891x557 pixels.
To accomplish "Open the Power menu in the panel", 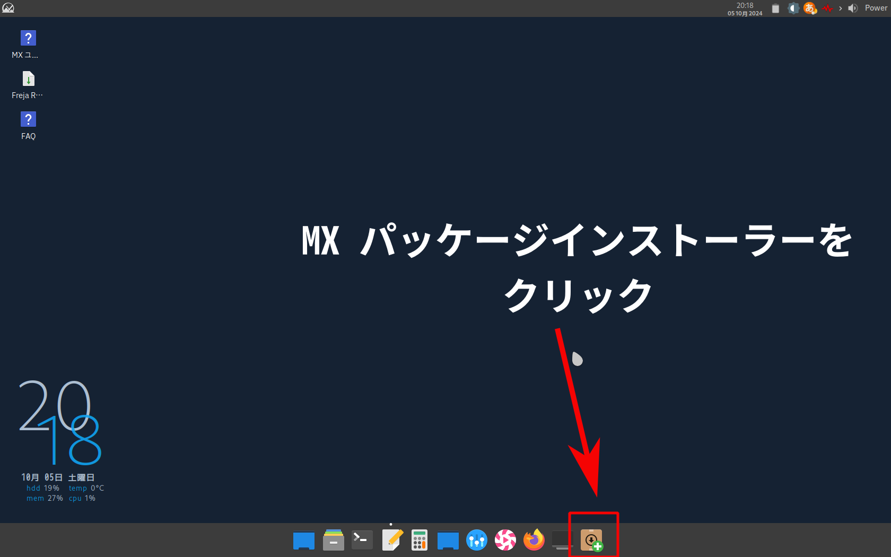I will (876, 8).
